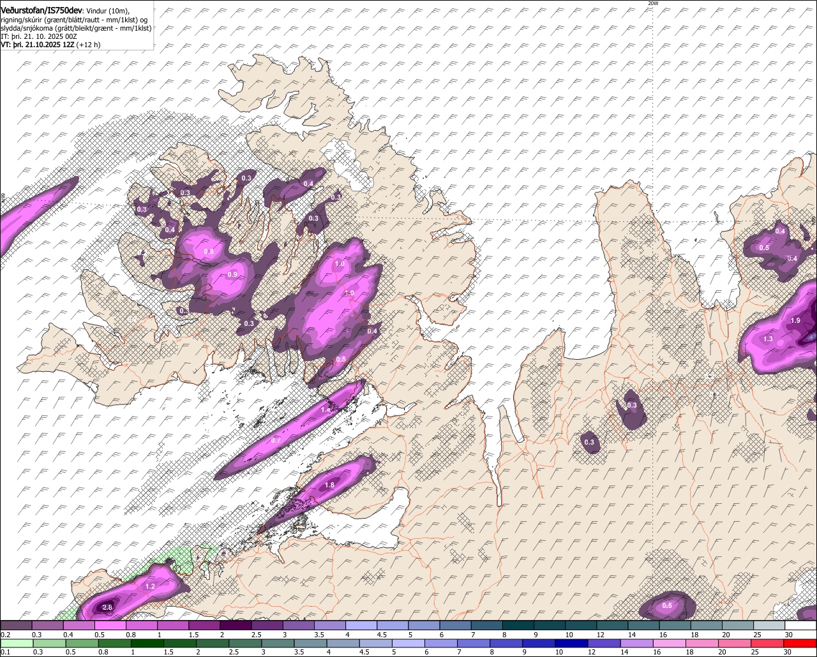Click the pale green swatch between 0.1 and 0.3 in the bottom legend row
This screenshot has height=657, width=817.
point(16,643)
